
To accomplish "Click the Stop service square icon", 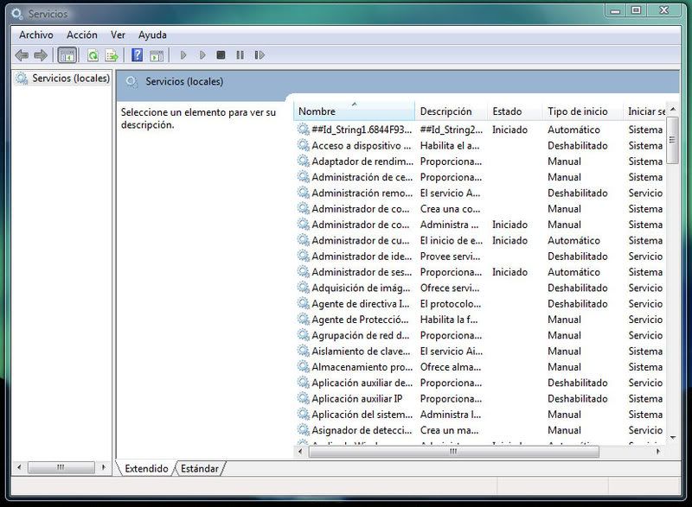I will [x=221, y=55].
